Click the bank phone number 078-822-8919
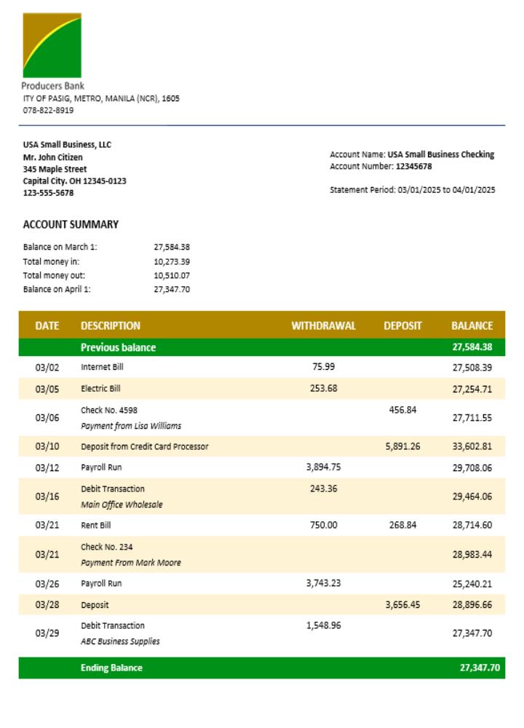 click(48, 111)
